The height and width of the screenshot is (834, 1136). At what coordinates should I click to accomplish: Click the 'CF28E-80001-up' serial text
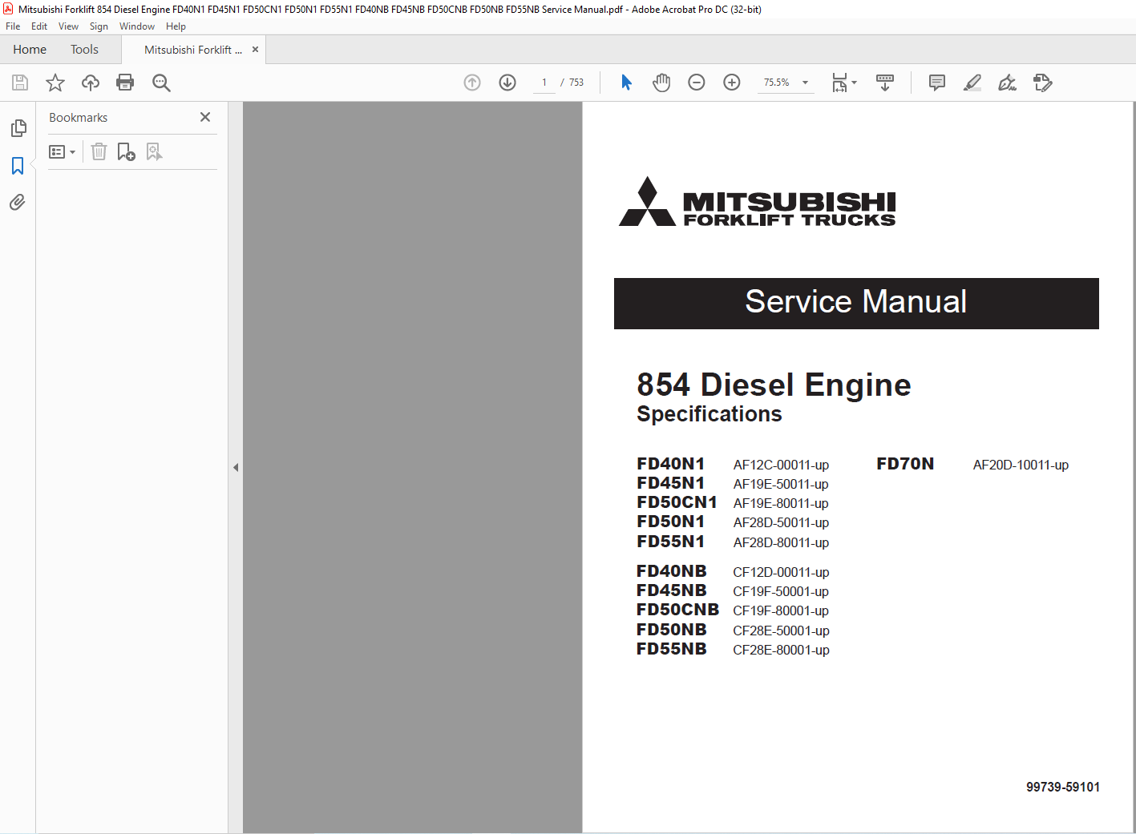click(x=781, y=650)
